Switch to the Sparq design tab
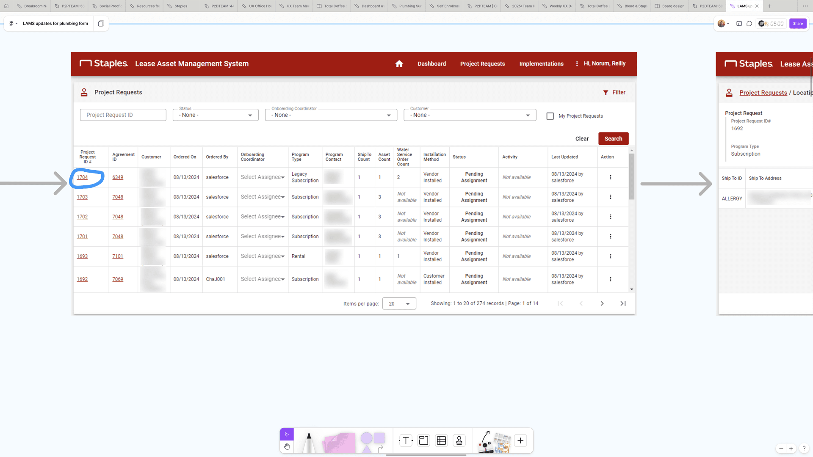 tap(669, 6)
